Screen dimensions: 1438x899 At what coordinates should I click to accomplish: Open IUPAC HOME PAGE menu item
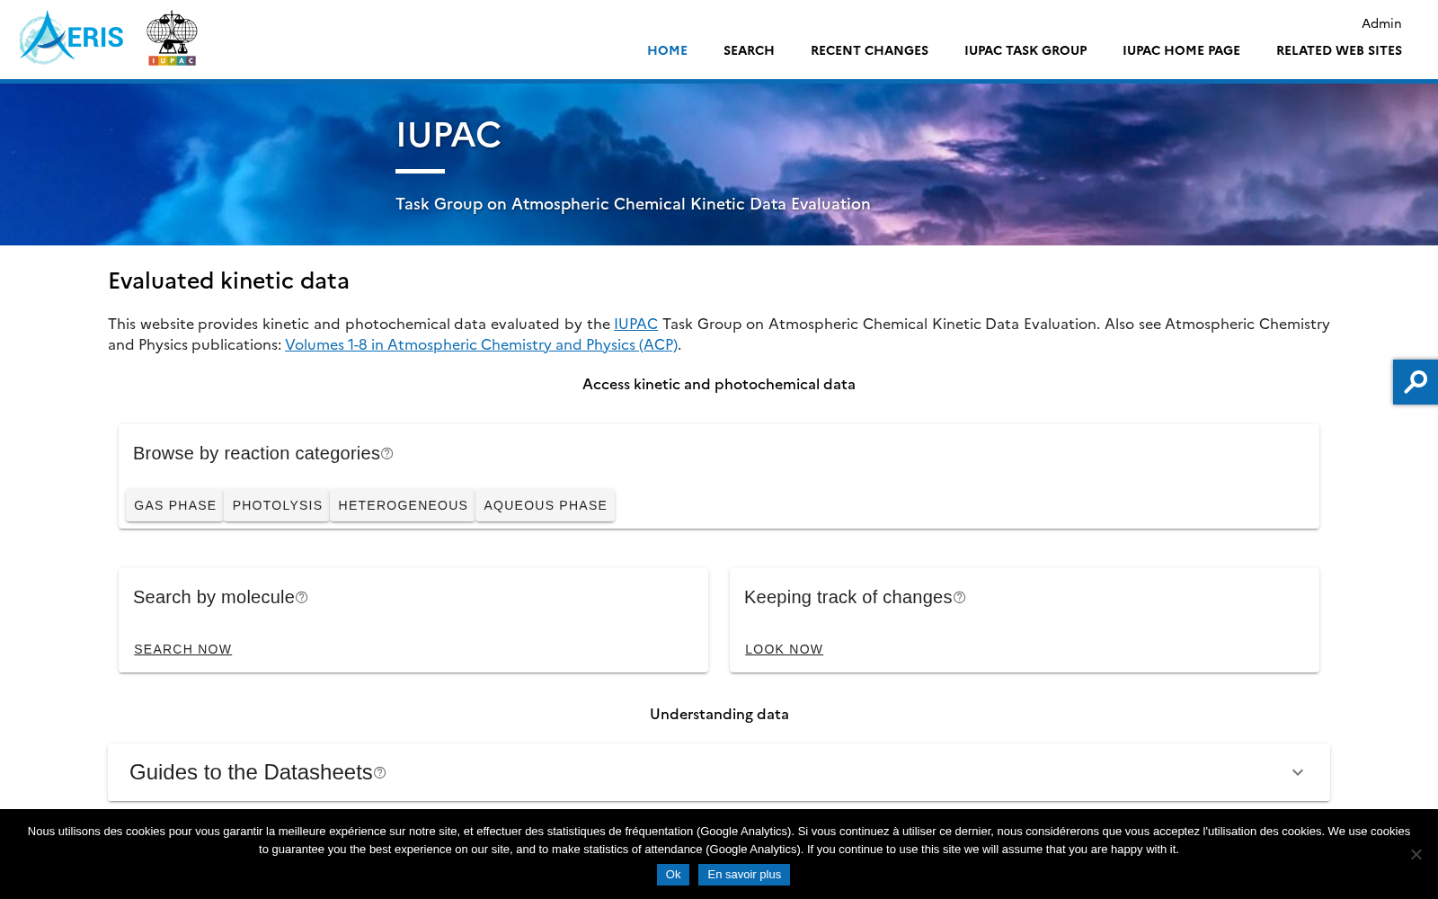1181,50
